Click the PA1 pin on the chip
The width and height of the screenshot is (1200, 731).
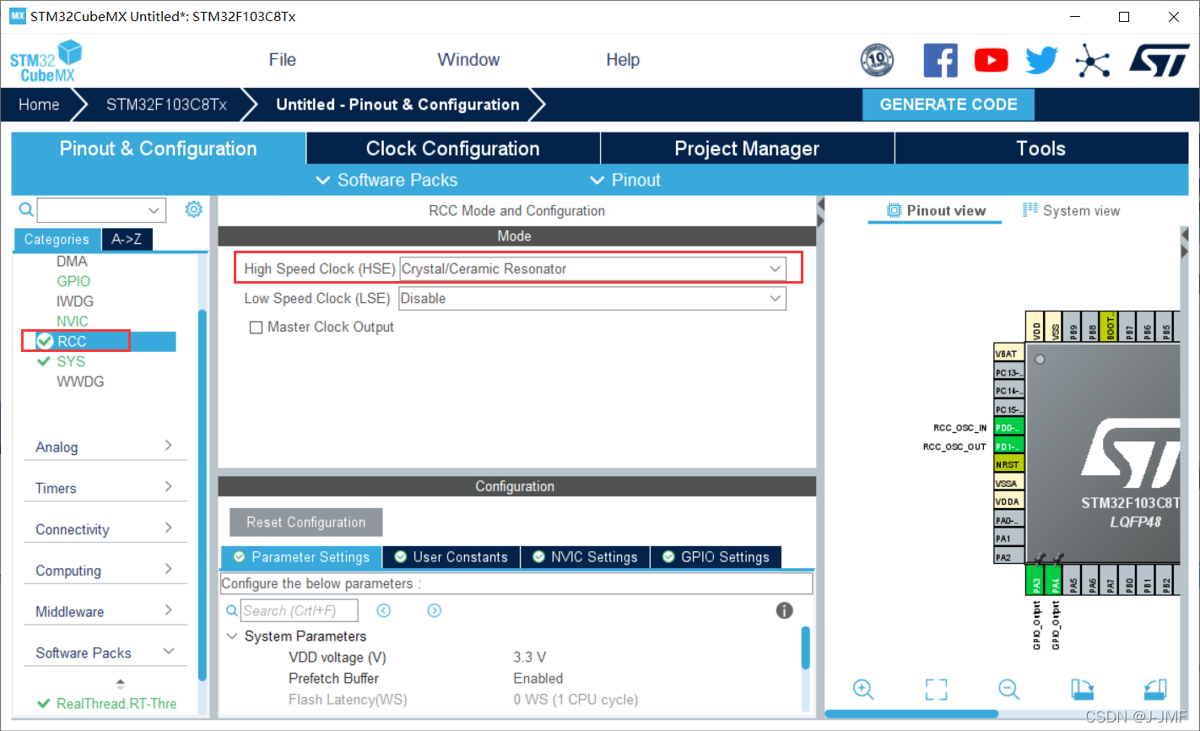1009,539
